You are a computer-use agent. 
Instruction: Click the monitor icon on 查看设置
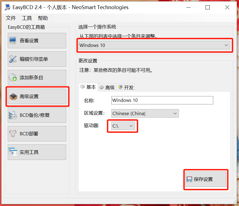point(13,41)
